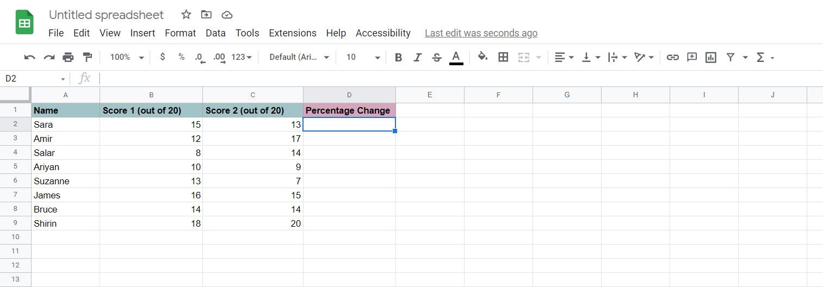The height and width of the screenshot is (287, 823).
Task: Open the functions sigma menu
Action: (765, 57)
